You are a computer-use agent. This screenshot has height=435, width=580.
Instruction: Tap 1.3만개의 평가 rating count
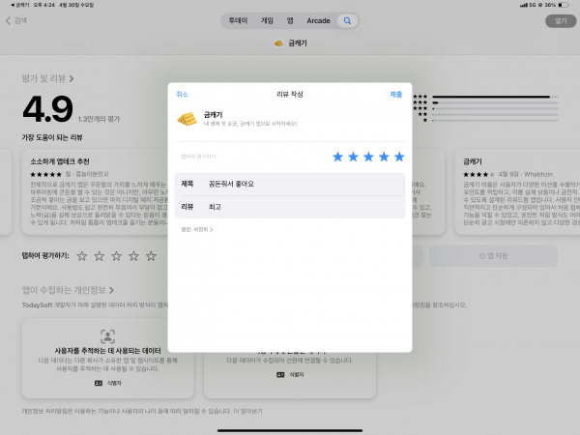[99, 119]
